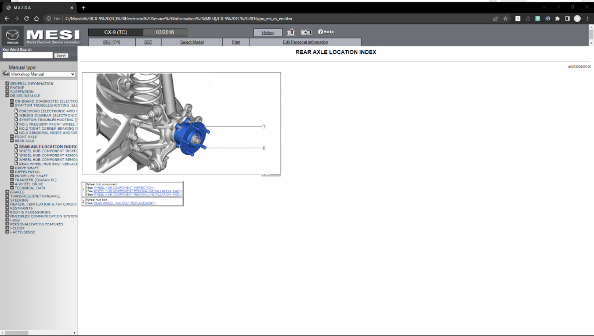The height and width of the screenshot is (336, 594).
Task: Bookmark this page with the star icon
Action: (505, 19)
